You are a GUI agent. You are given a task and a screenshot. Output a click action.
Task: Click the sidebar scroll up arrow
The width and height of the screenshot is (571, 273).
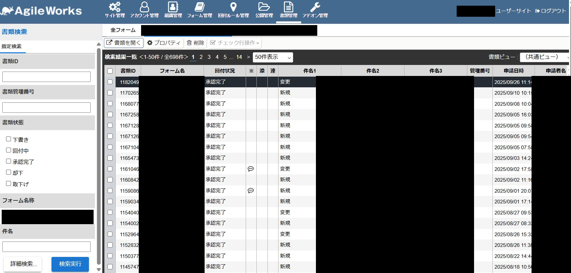point(99,44)
